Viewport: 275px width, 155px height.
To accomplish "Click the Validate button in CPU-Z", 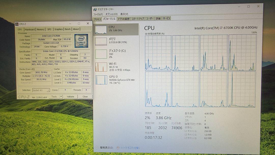I will [70, 97].
